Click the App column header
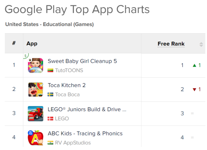207x150 pixels. [x=32, y=44]
